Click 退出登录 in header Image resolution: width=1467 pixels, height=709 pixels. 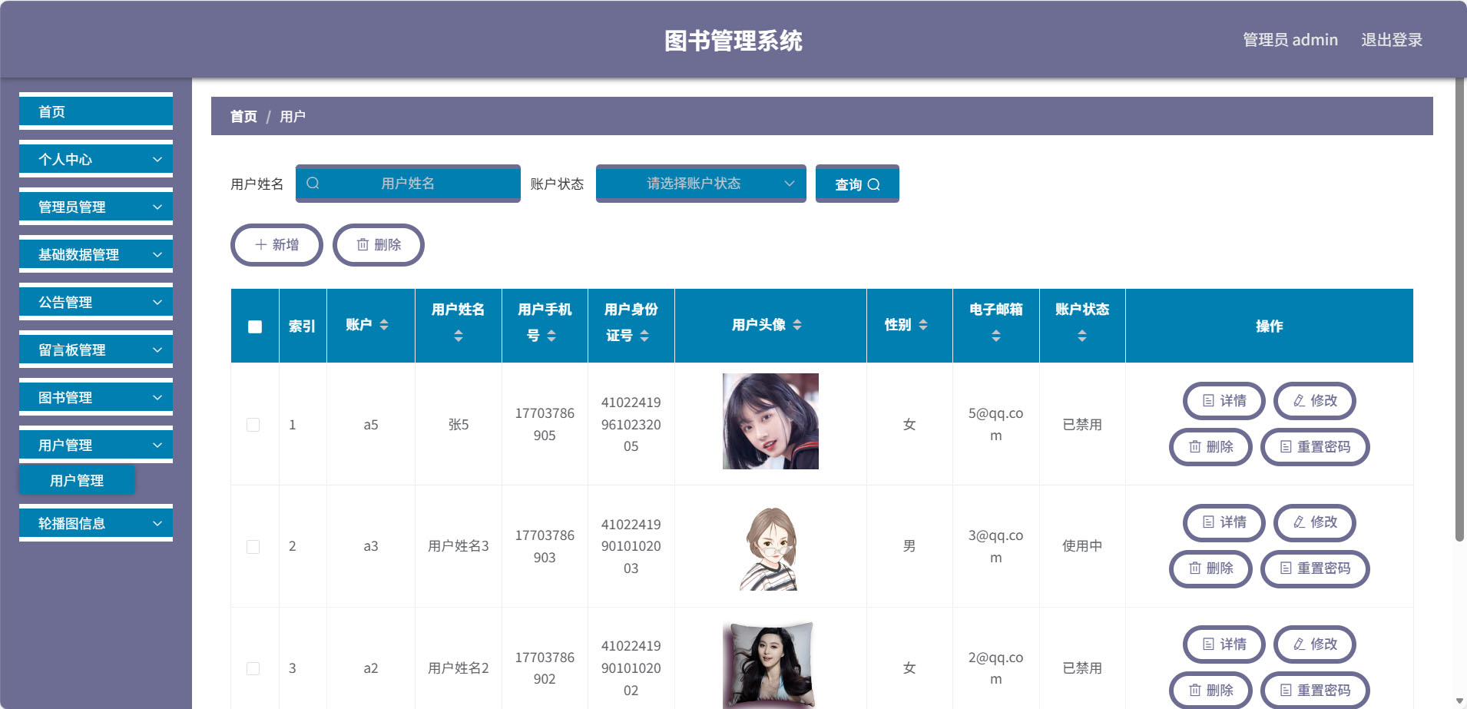click(1392, 40)
